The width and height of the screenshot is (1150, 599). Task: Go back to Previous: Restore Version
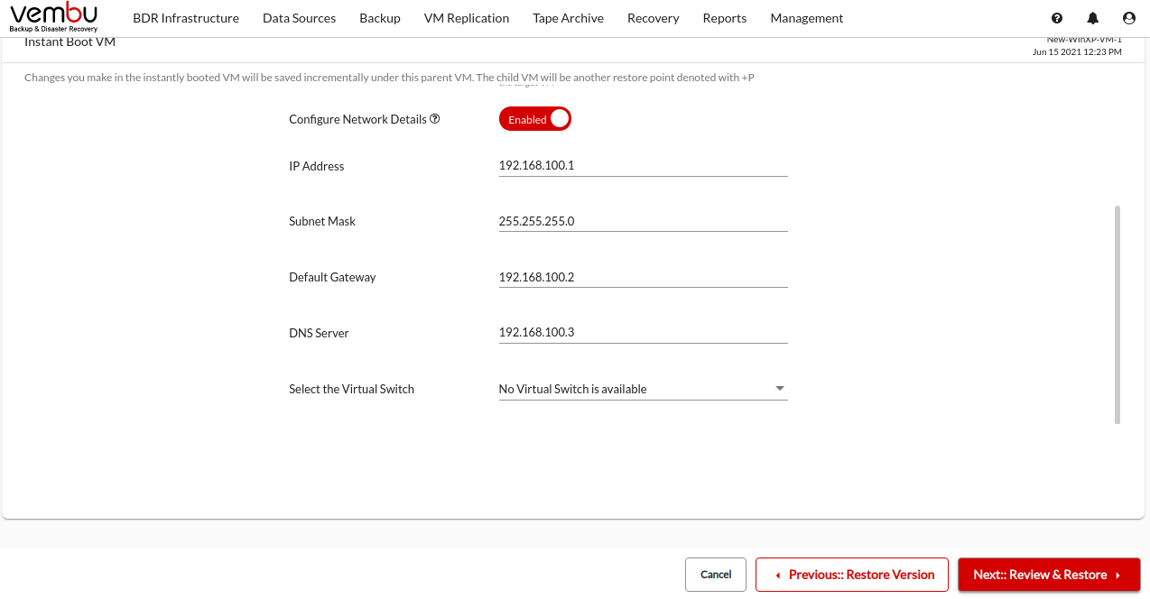tap(852, 575)
